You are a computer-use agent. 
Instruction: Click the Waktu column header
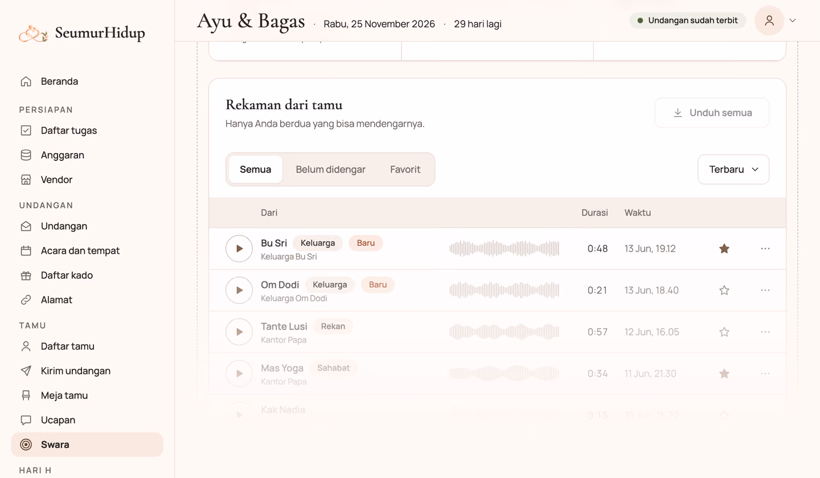coord(638,213)
